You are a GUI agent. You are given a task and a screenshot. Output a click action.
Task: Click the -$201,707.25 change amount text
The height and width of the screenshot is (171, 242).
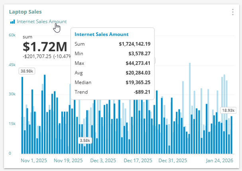(37, 56)
